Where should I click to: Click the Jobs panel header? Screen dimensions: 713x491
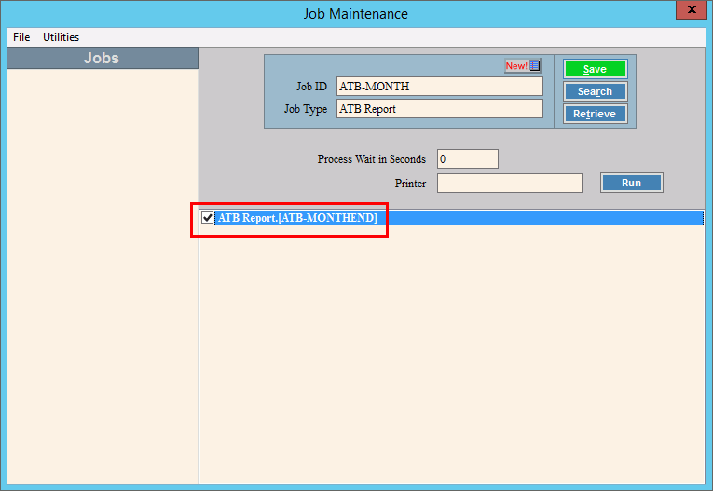[x=102, y=58]
